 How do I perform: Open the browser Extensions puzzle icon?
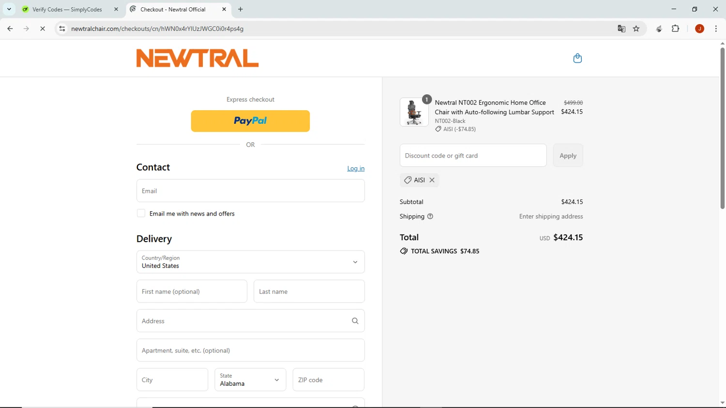point(676,29)
